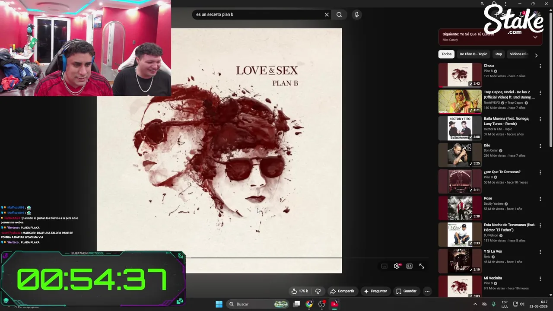Open the Dile Don Omar thumbnail
The height and width of the screenshot is (311, 553).
pyautogui.click(x=460, y=155)
